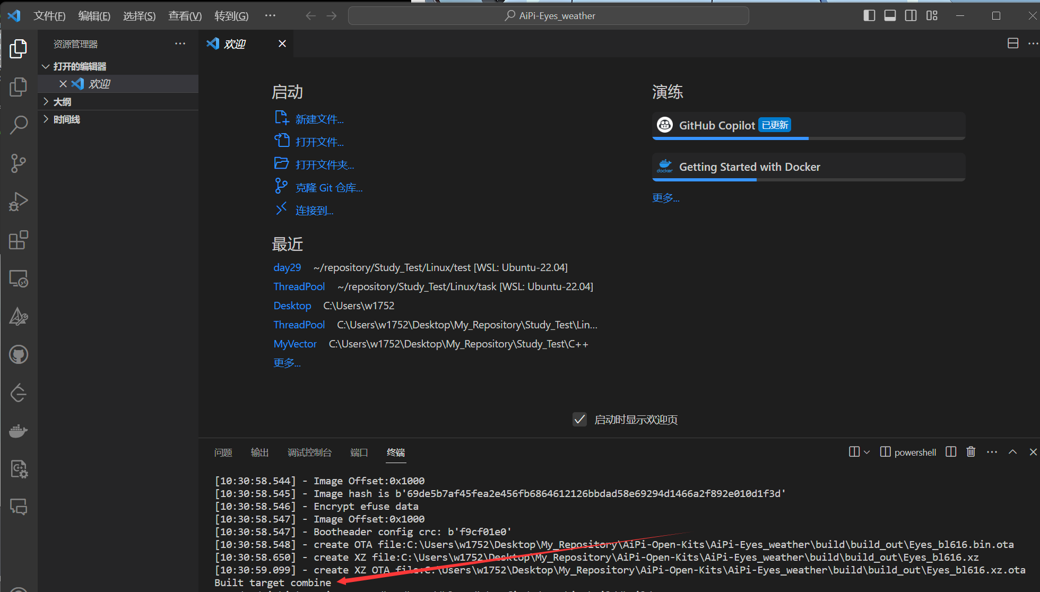Click the 连接到... link
Viewport: 1040px width, 592px height.
point(314,211)
